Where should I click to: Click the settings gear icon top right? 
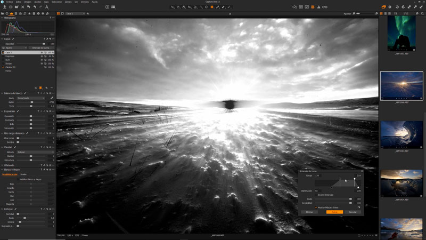pos(390,7)
